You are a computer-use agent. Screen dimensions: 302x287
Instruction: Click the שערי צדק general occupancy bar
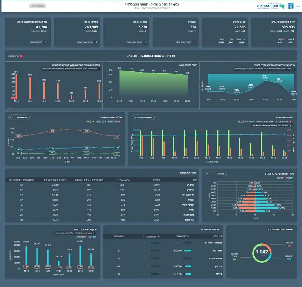(187, 250)
